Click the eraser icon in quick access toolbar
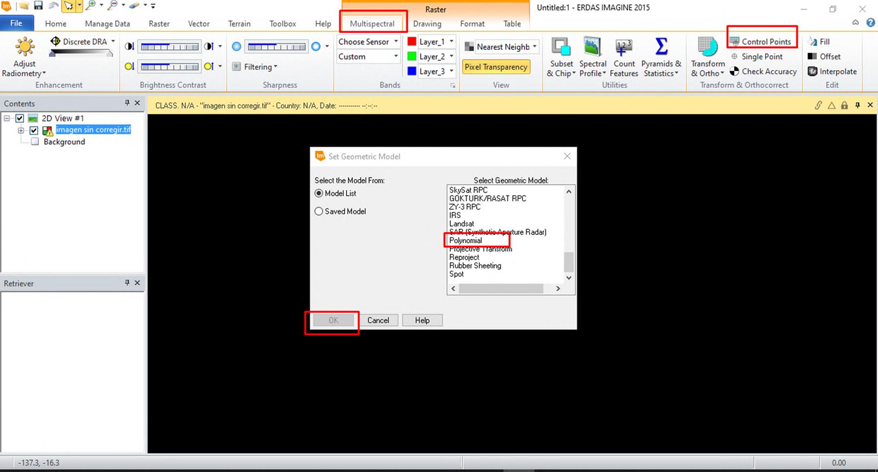 134,6
